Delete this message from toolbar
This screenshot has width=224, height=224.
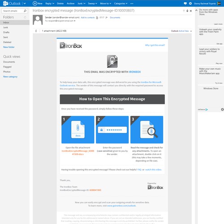point(60,4)
